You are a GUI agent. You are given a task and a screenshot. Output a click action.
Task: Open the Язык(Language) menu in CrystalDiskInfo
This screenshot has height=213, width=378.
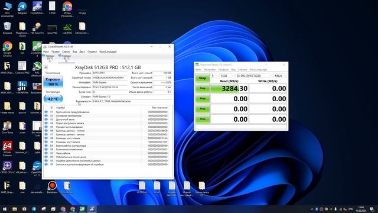tap(107, 51)
